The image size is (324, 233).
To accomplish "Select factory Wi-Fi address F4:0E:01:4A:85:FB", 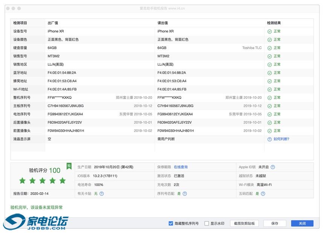I will (62, 89).
